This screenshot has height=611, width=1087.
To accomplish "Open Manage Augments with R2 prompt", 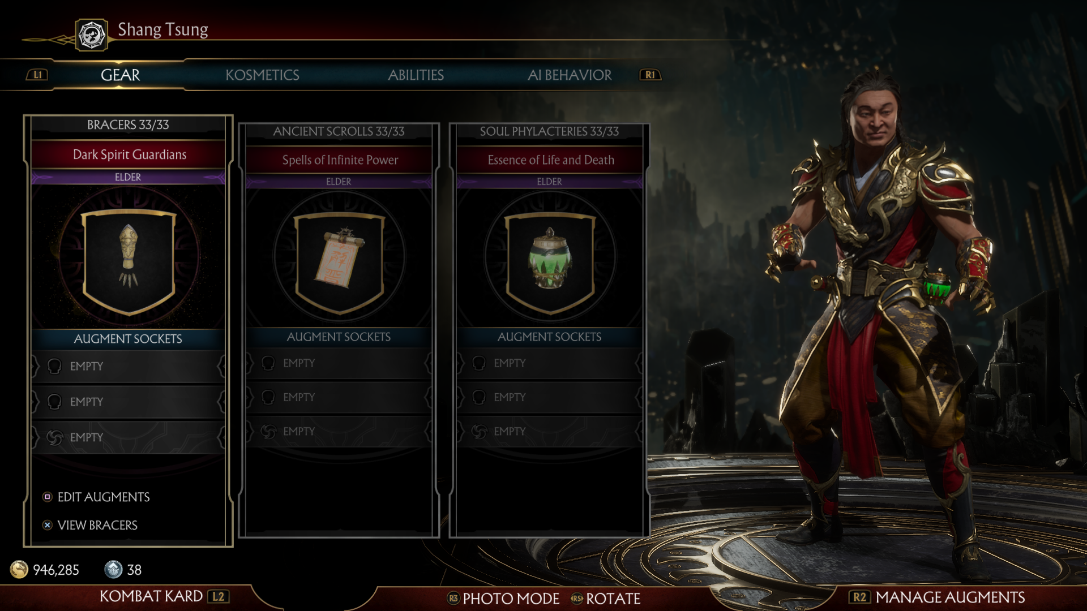I will coord(937,597).
